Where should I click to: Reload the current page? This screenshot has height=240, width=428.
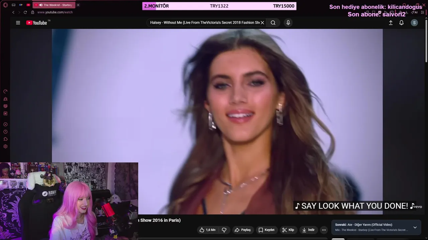[x=25, y=12]
